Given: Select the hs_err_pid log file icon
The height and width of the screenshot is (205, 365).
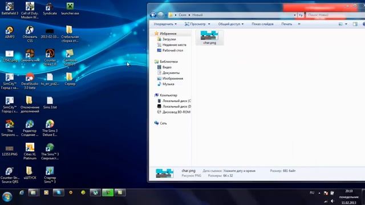Looking at the screenshot, I should tap(50, 79).
